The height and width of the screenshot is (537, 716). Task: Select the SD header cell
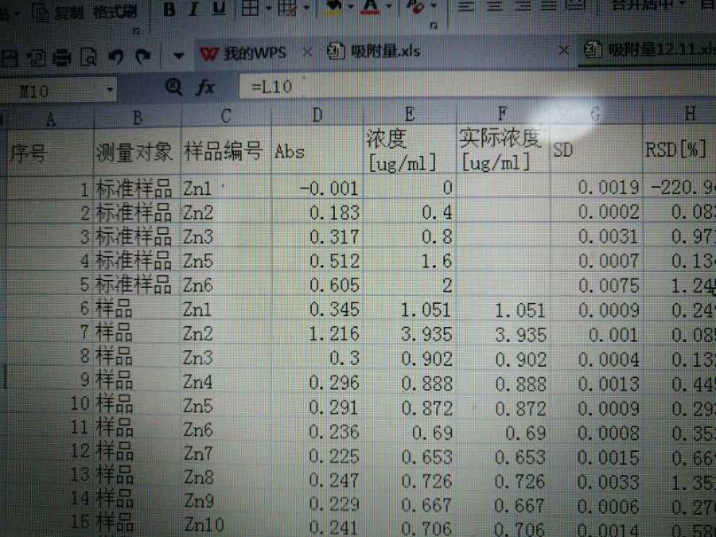click(597, 150)
